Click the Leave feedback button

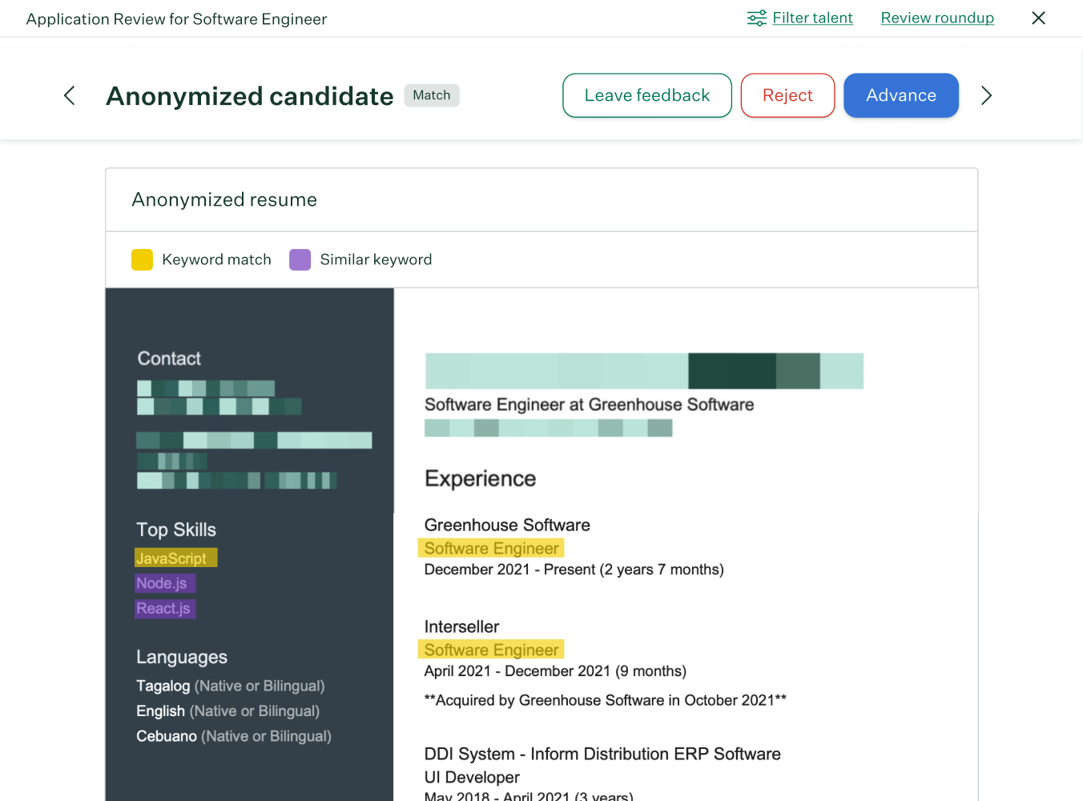point(646,96)
